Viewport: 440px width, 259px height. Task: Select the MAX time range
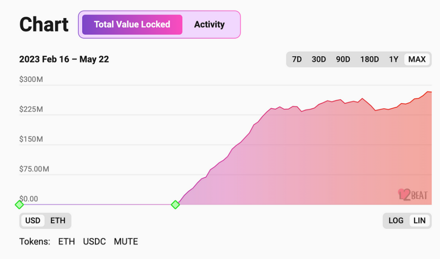click(417, 59)
